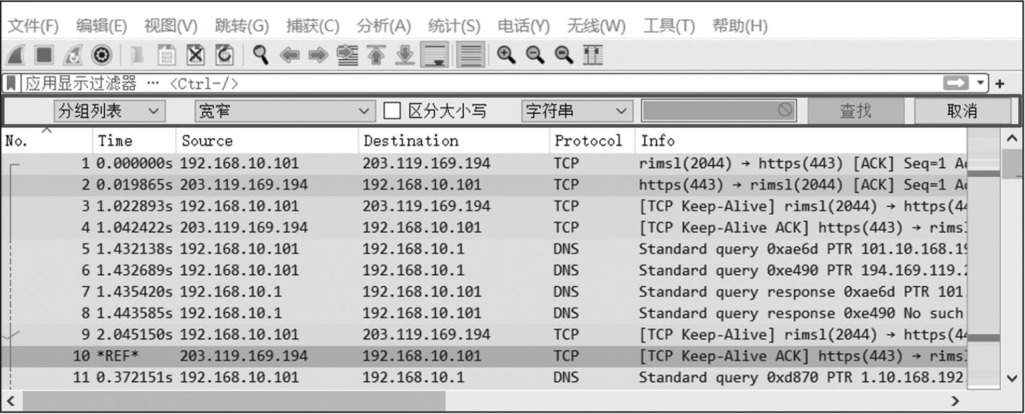1025x414 pixels.
Task: Open a capture file
Action: 138,54
